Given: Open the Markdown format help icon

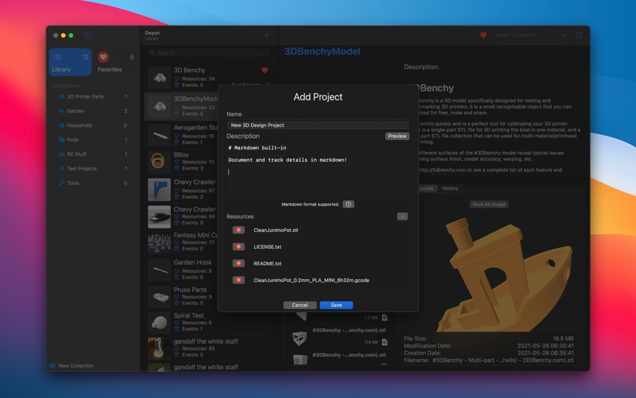Looking at the screenshot, I should (348, 204).
